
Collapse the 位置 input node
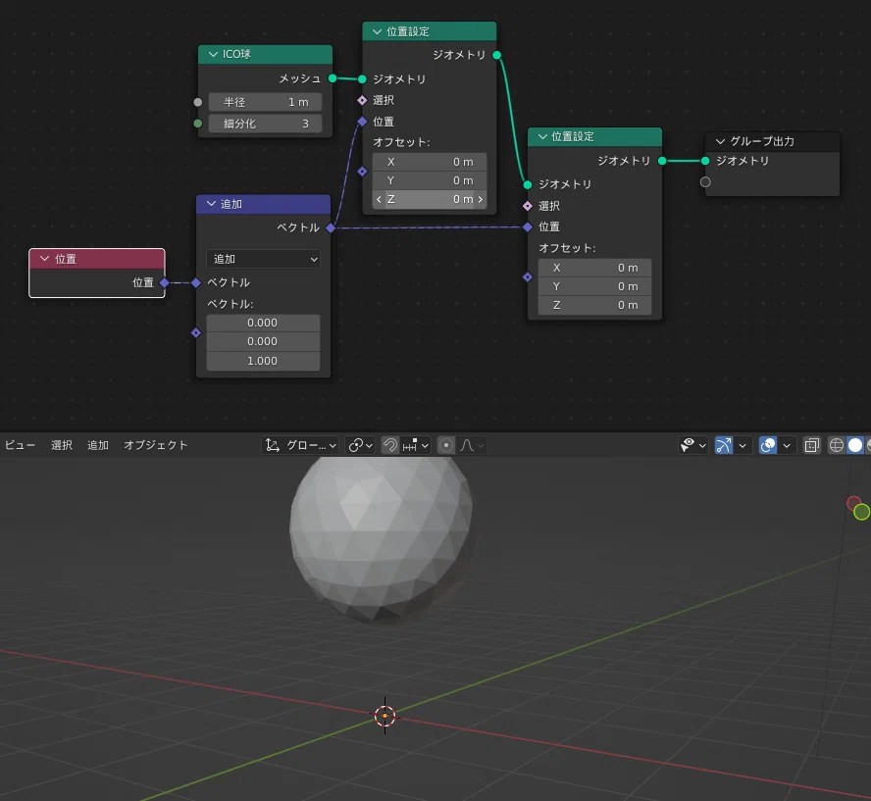click(x=44, y=259)
